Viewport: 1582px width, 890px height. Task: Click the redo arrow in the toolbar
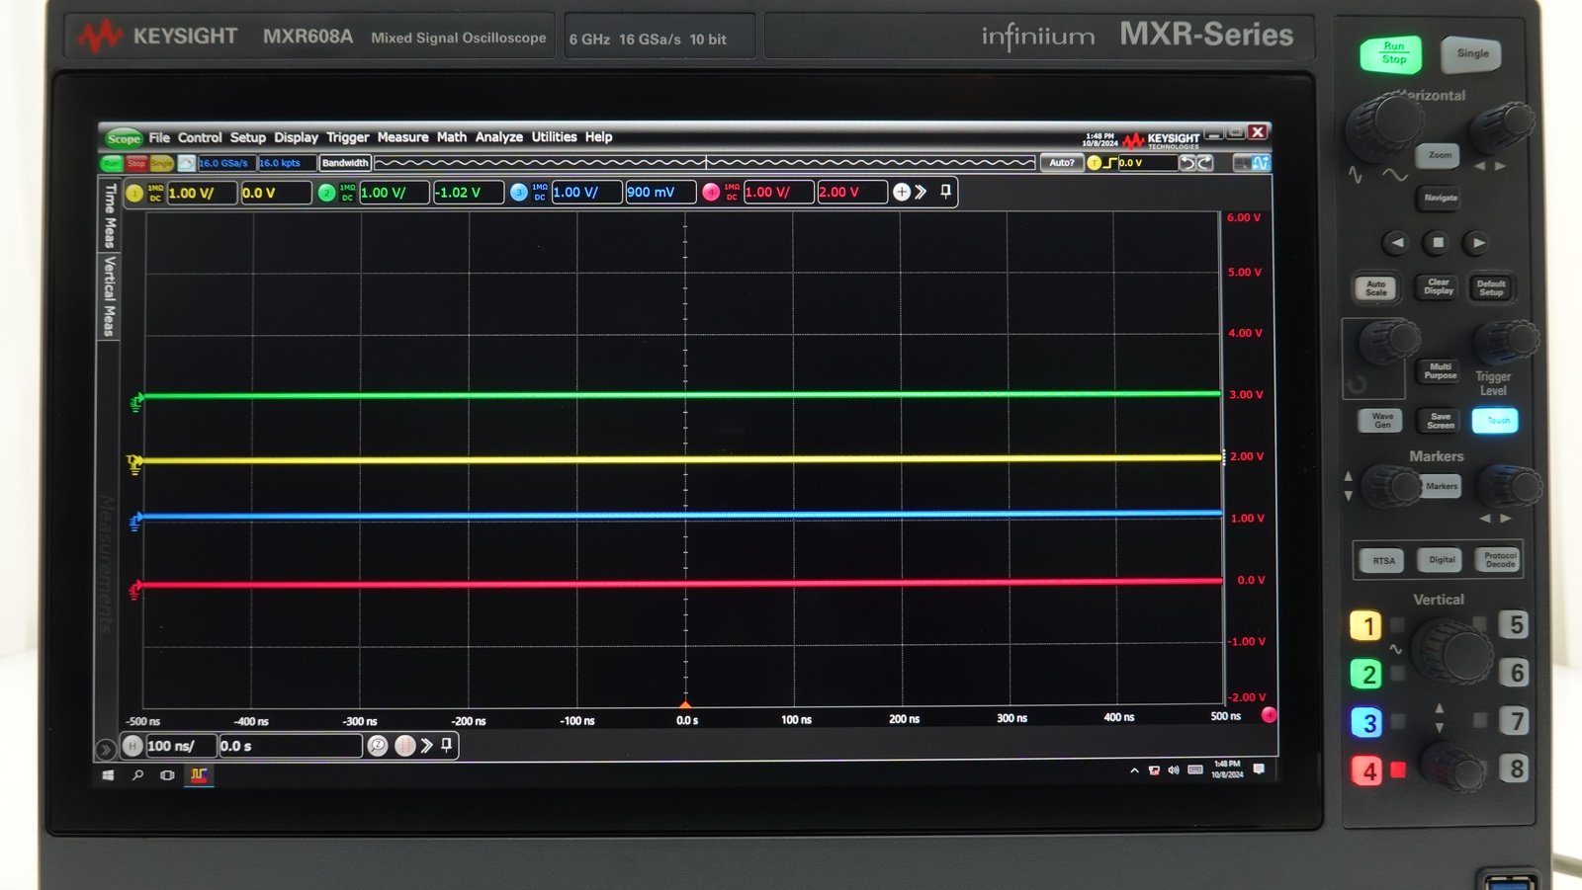tap(1205, 163)
